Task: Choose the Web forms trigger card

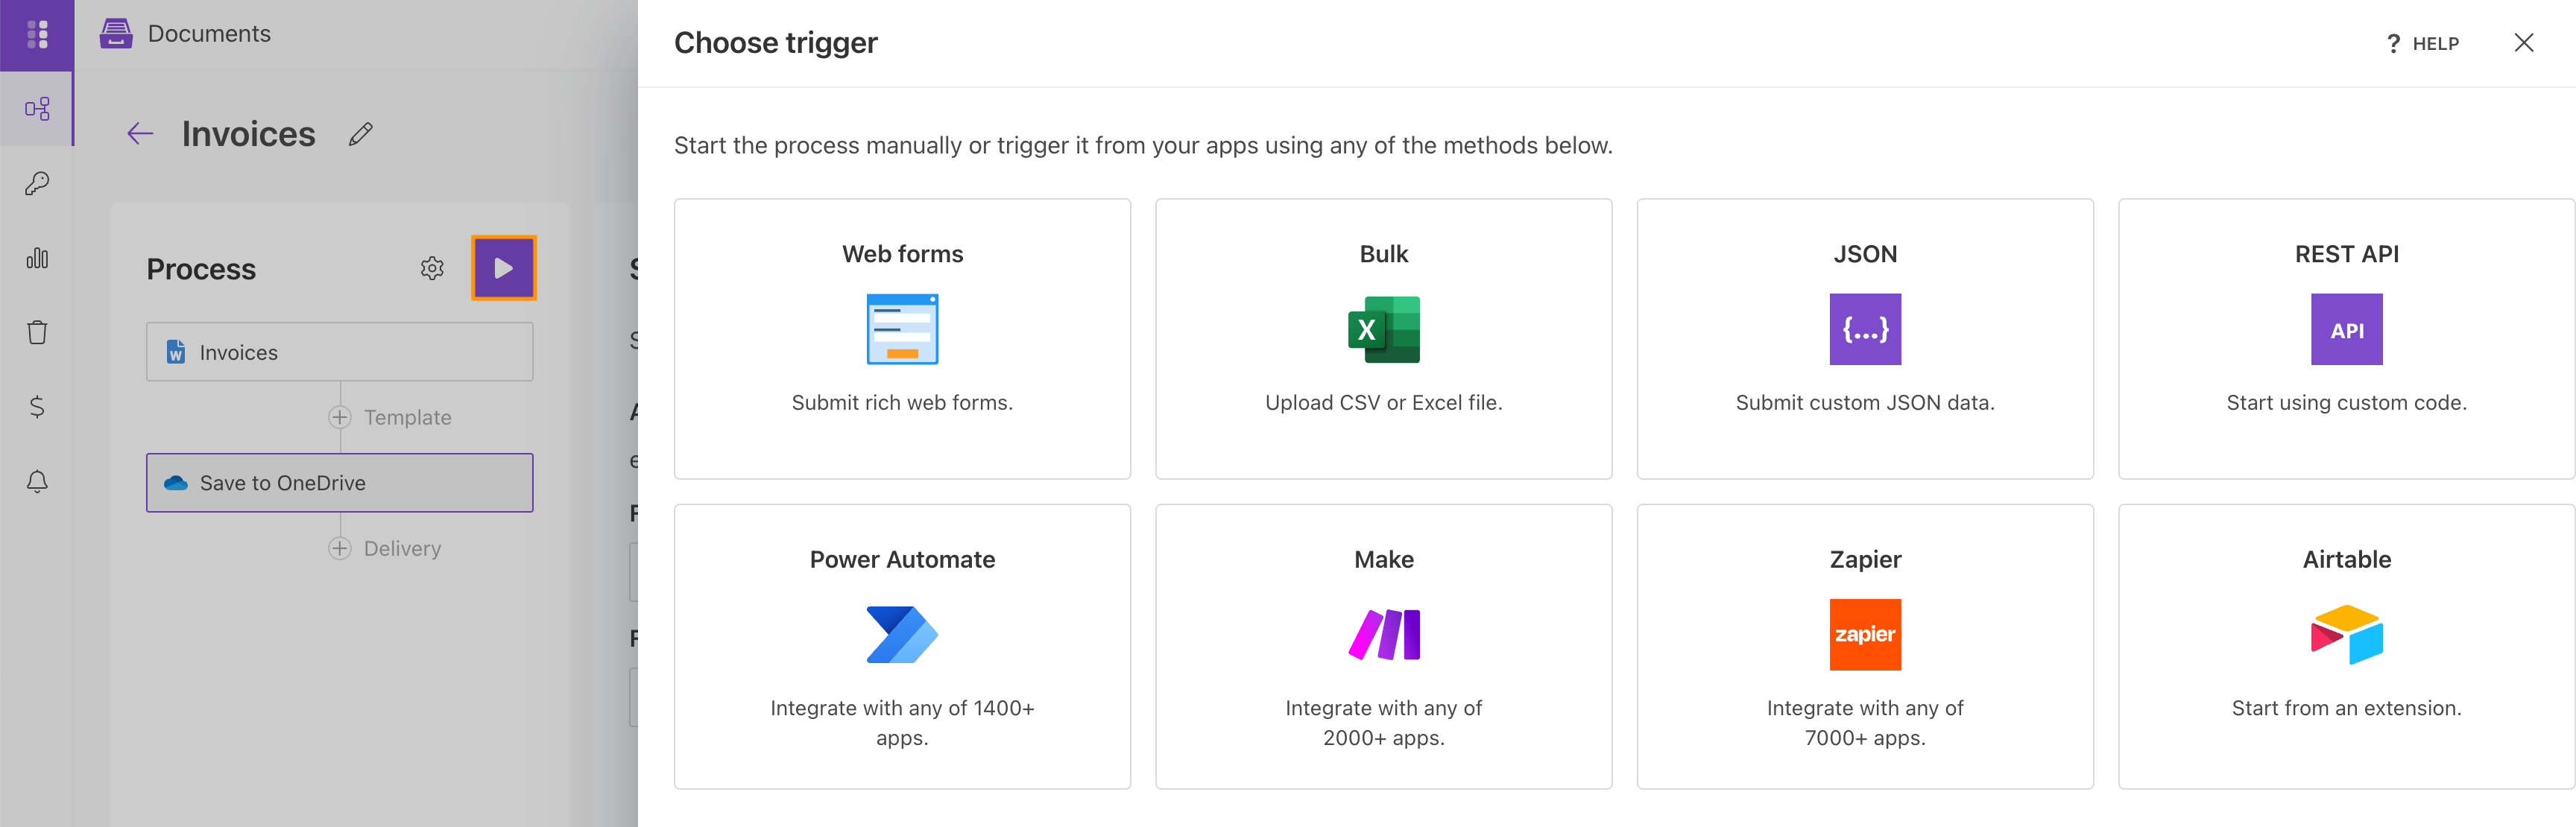Action: [x=902, y=339]
